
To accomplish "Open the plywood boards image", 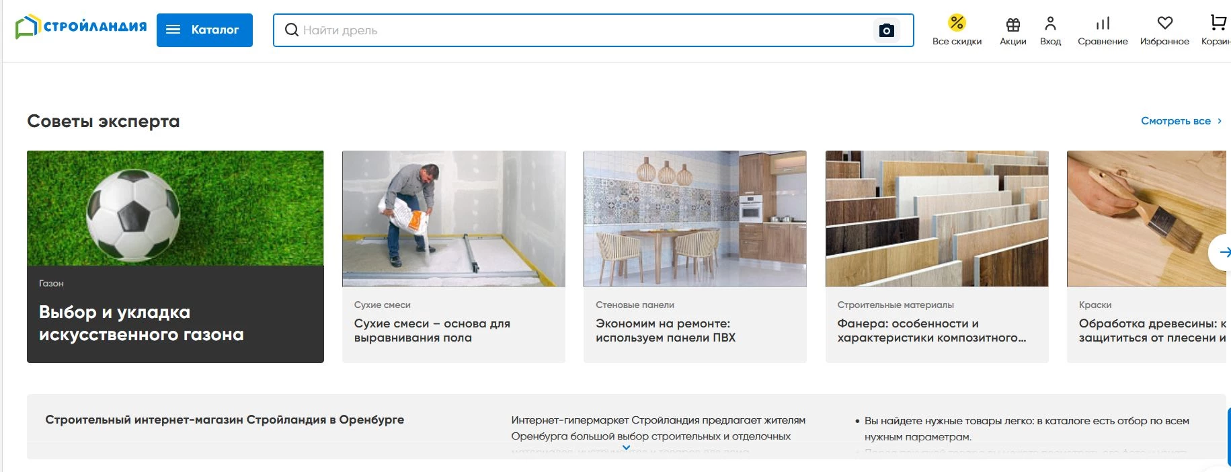I will [937, 219].
